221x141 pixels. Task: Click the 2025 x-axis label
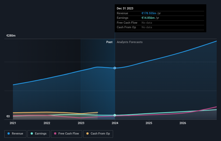click(x=149, y=123)
